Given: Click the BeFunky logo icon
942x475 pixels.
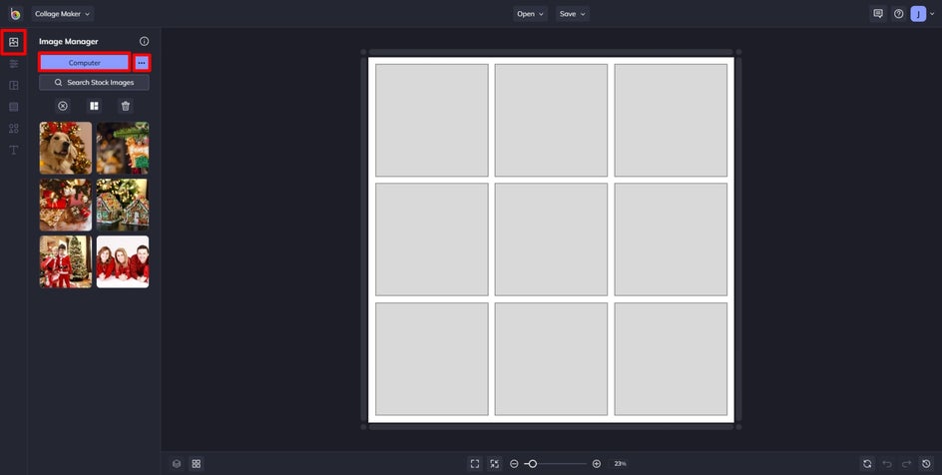Looking at the screenshot, I should coord(15,13).
